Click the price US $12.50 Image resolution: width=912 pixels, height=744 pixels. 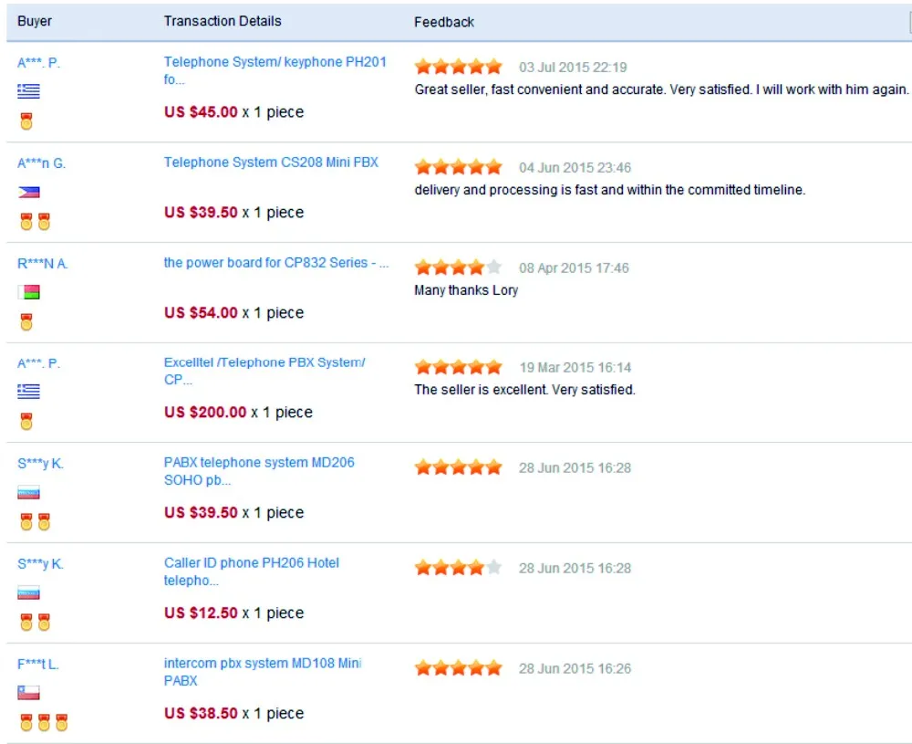tap(201, 613)
